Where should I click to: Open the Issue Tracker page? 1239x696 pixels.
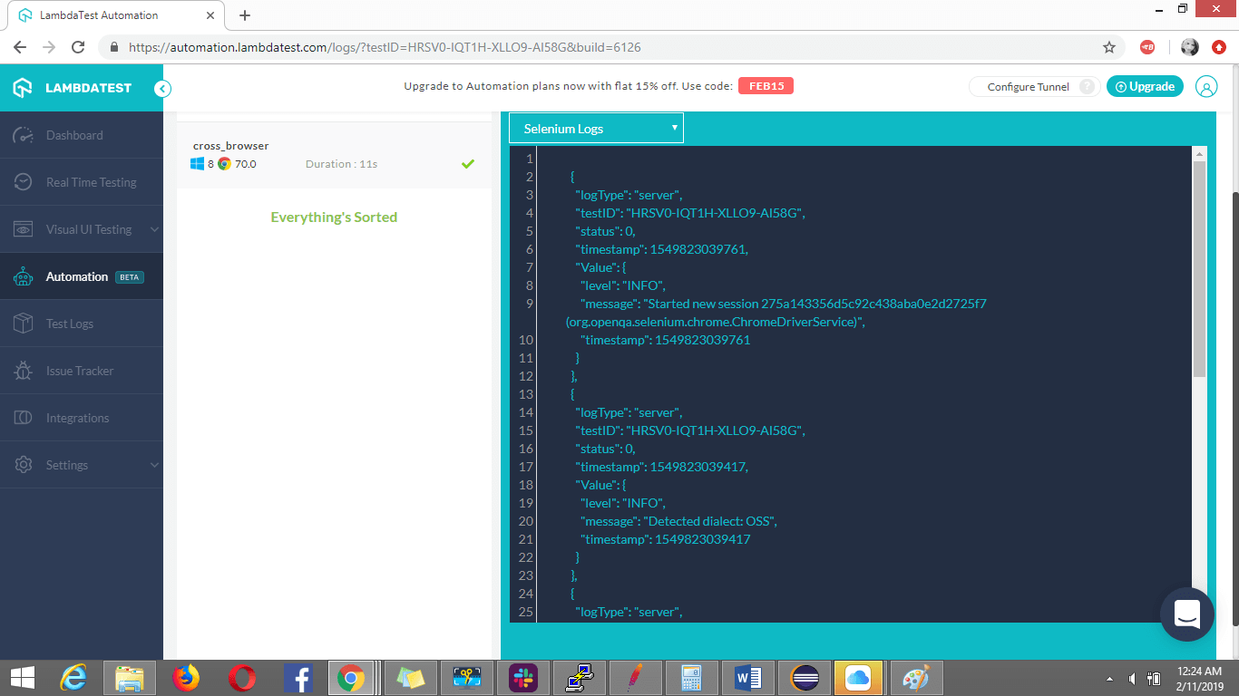80,371
